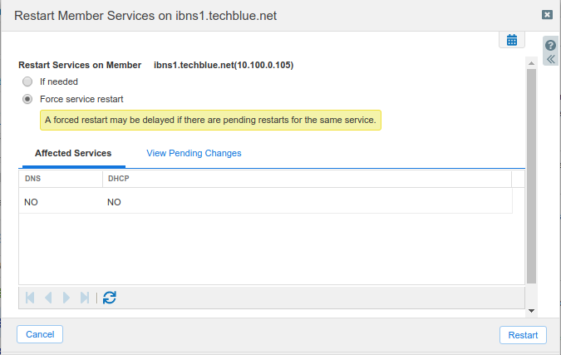The height and width of the screenshot is (355, 561).
Task: Go to previous page of results
Action: (x=48, y=298)
